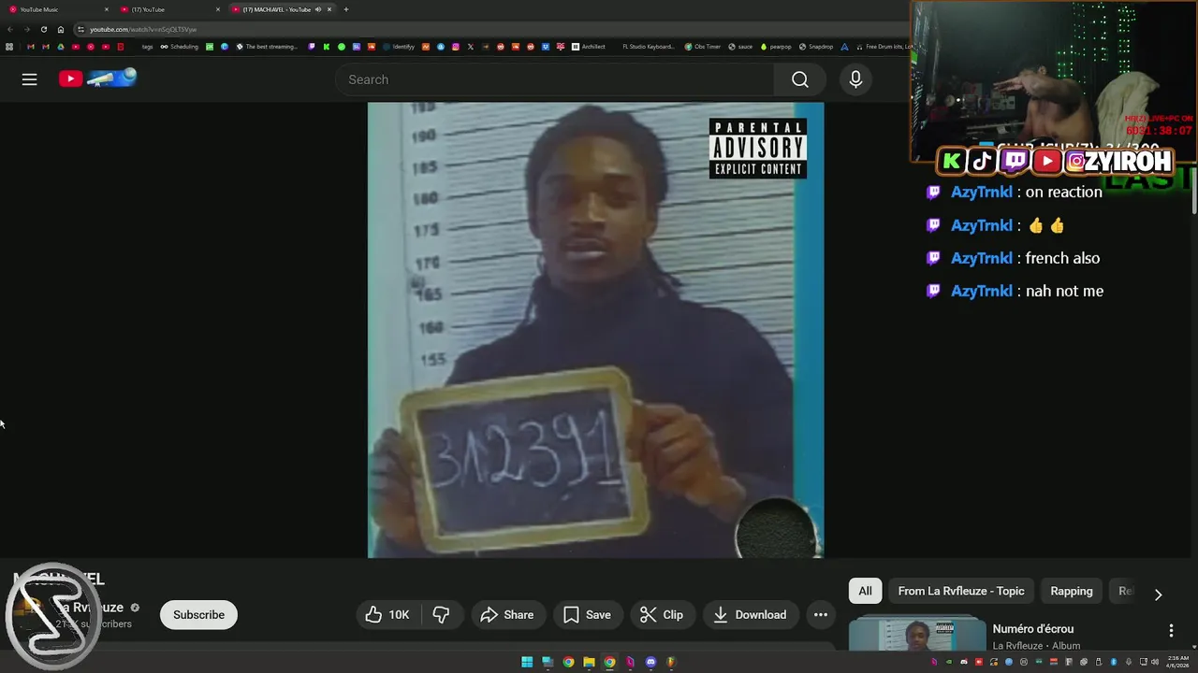
Task: Click the chat message 'french also'
Action: click(x=1062, y=258)
